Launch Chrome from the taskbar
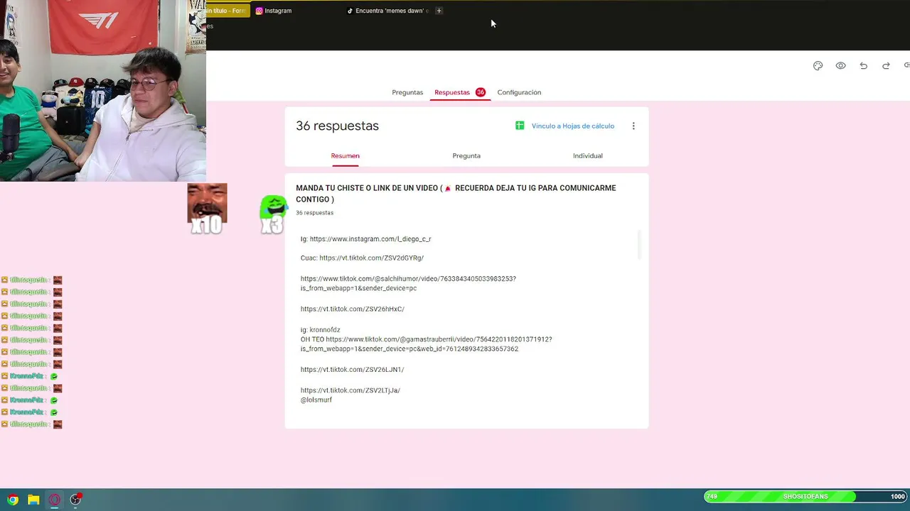The height and width of the screenshot is (511, 910). (13, 500)
